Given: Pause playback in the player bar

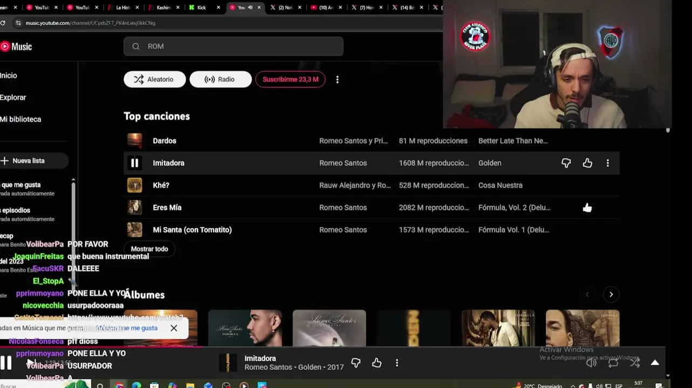Looking at the screenshot, I should point(6,363).
